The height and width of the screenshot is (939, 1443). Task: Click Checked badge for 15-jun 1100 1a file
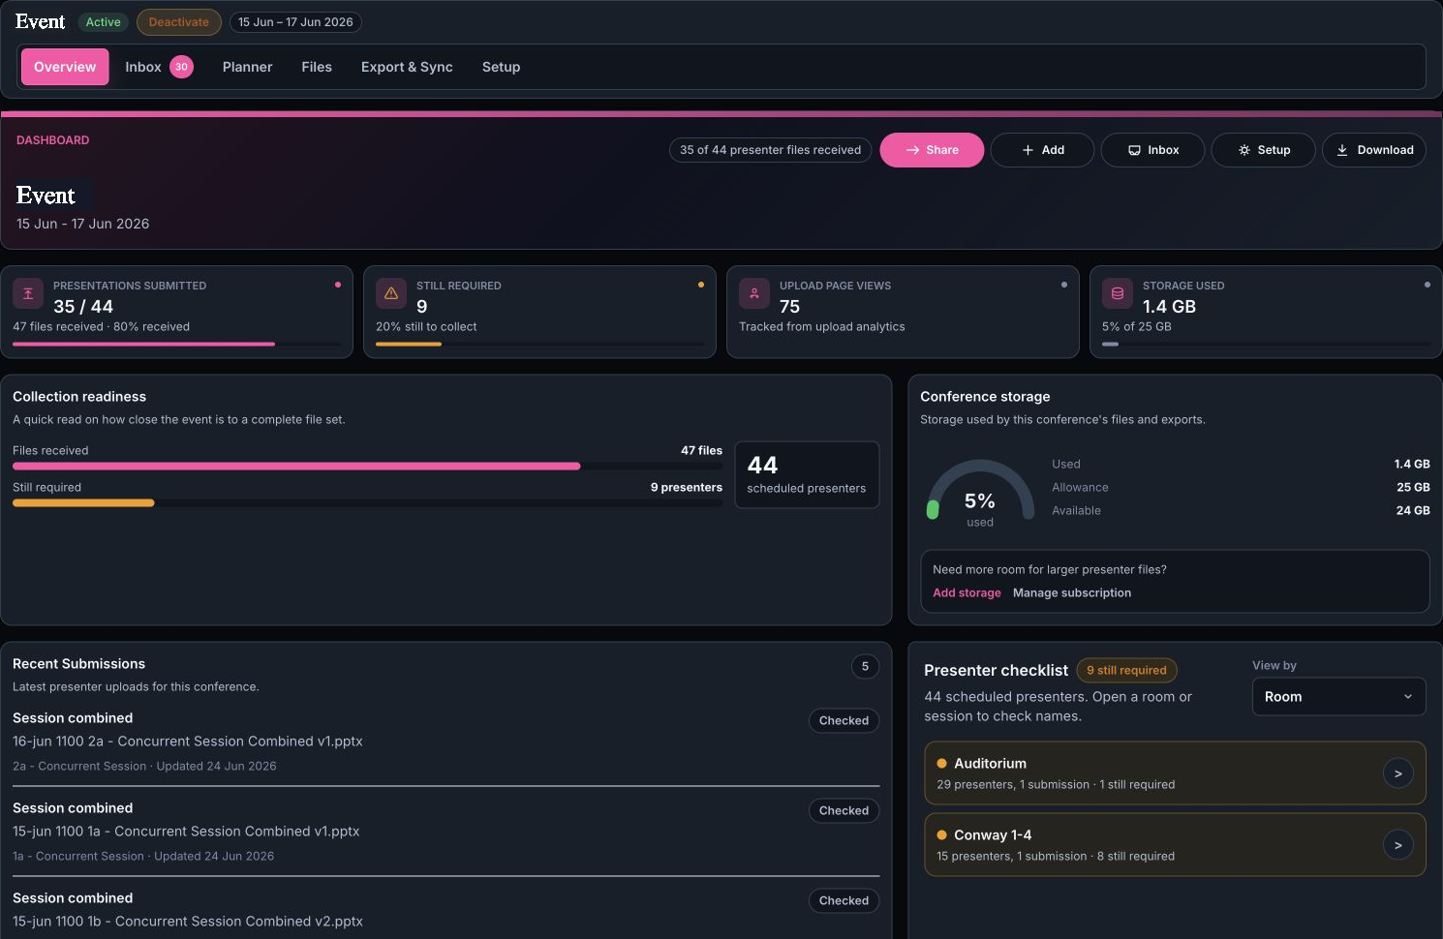pyautogui.click(x=844, y=810)
